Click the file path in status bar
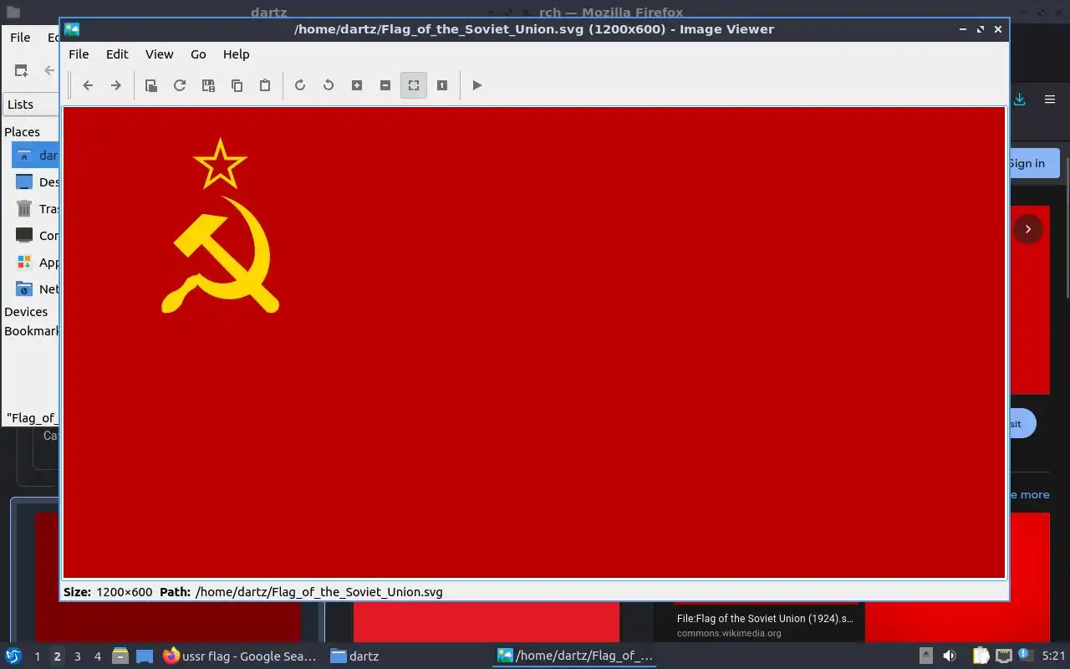 pyautogui.click(x=319, y=592)
